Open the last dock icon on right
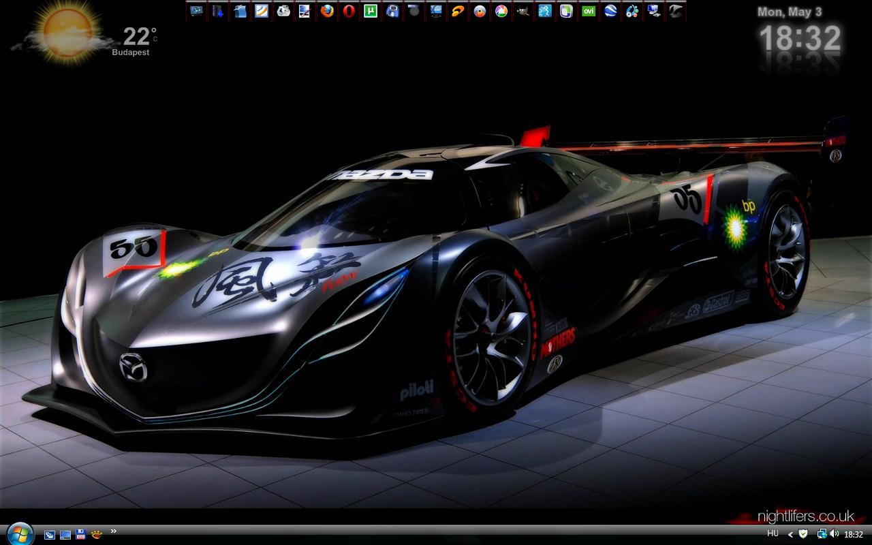Image resolution: width=872 pixels, height=545 pixels. 676,11
